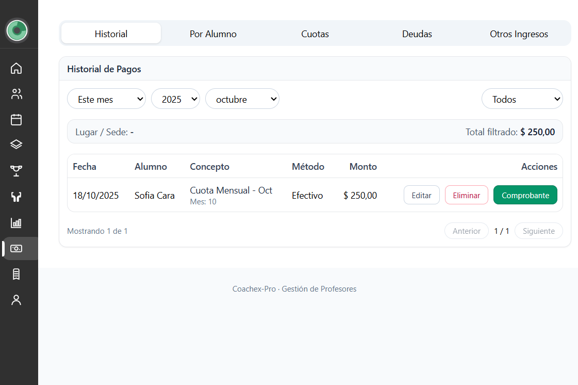The image size is (578, 385).
Task: Open the 'Todos' filter dropdown
Action: 521,99
